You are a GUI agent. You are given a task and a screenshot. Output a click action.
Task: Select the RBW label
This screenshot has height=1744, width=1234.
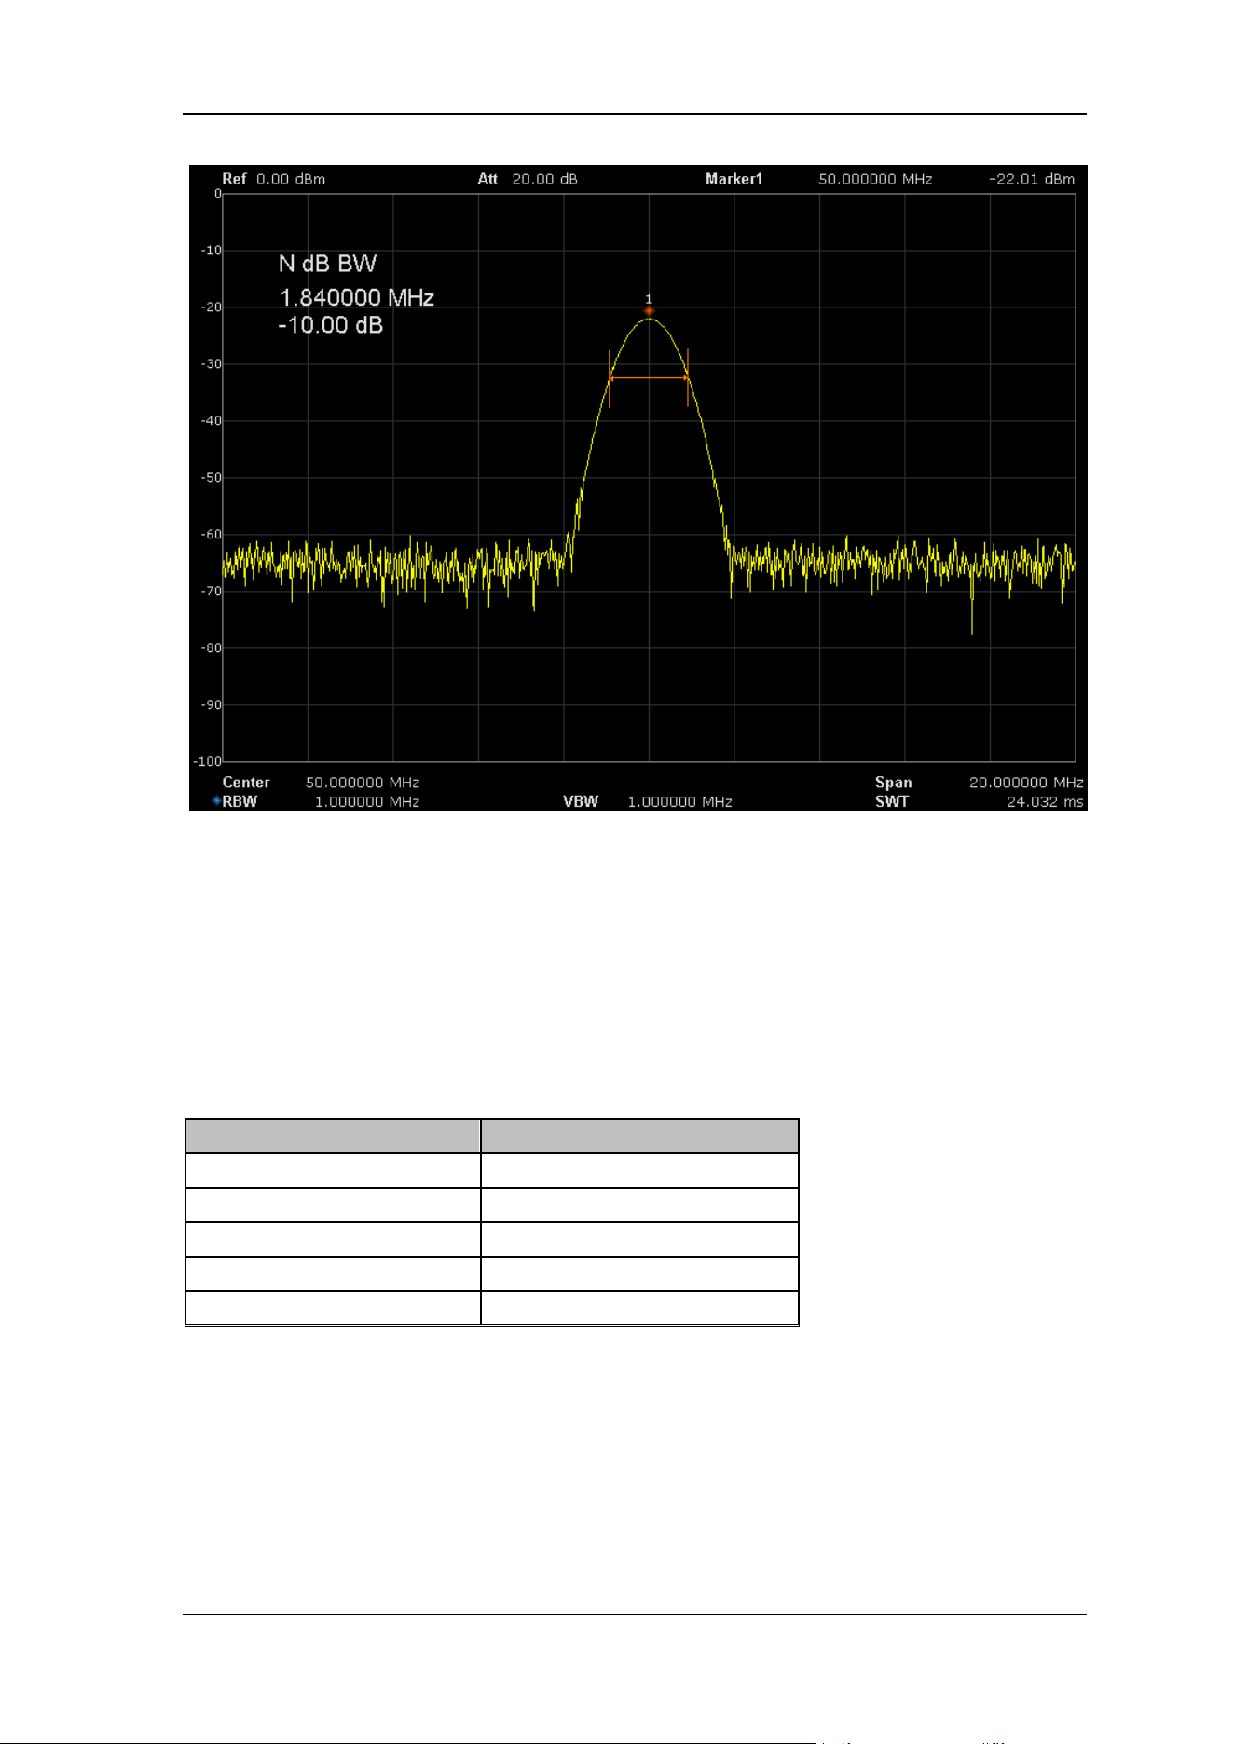[240, 801]
